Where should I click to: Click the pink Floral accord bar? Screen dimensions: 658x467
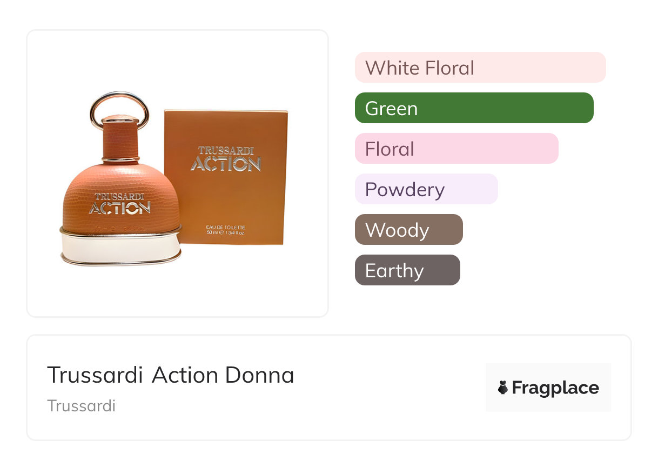[456, 149]
